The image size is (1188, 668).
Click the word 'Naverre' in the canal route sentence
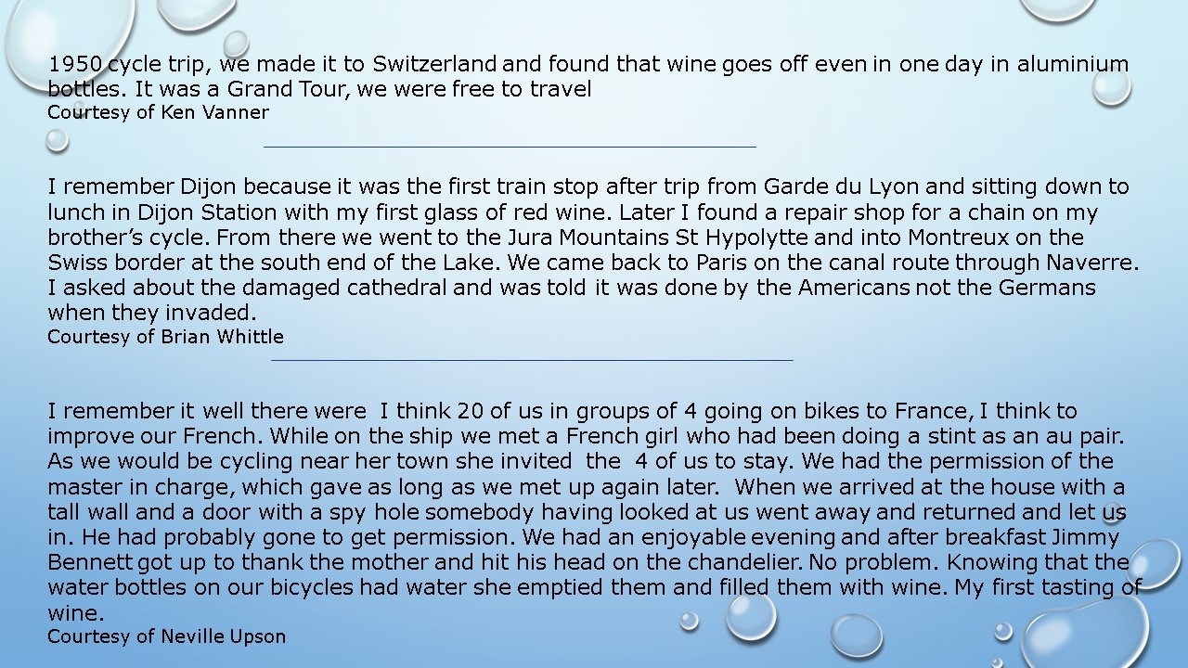1091,263
